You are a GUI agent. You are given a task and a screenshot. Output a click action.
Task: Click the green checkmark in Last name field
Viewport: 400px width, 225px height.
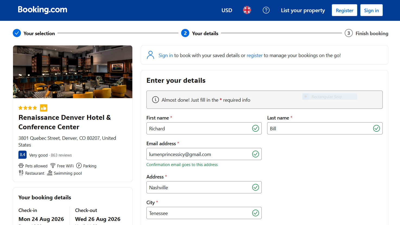pos(376,128)
